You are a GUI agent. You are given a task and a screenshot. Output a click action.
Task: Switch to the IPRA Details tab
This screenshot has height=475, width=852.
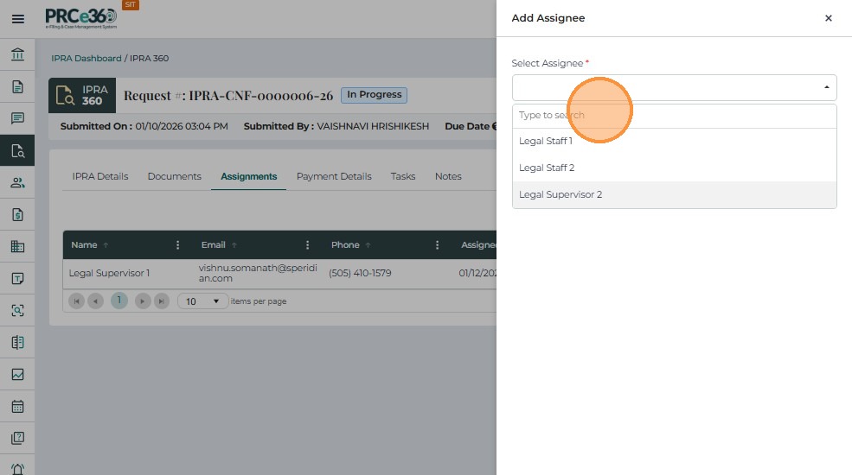tap(100, 176)
